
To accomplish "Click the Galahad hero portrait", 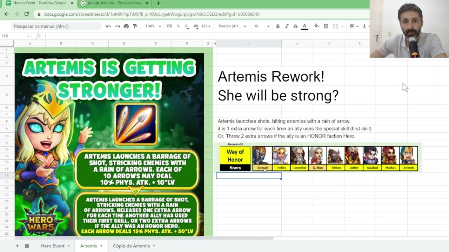I will (372, 155).
